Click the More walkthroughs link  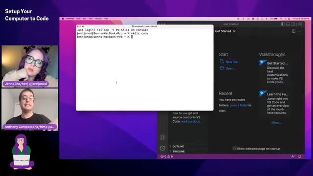pos(276,123)
